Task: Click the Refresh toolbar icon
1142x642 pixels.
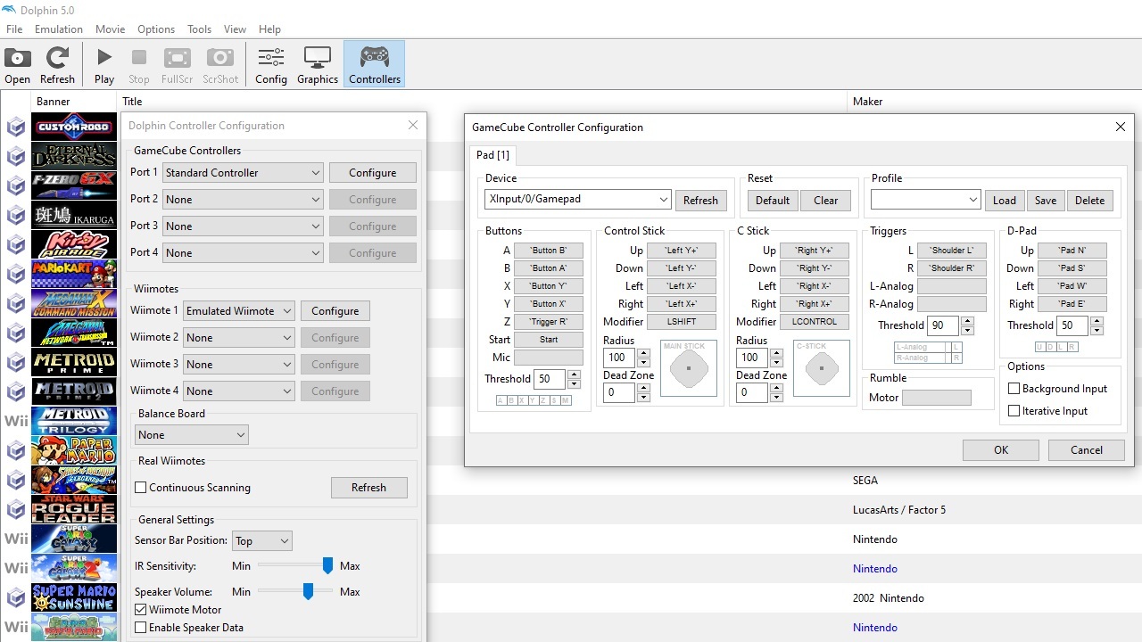Action: (57, 66)
